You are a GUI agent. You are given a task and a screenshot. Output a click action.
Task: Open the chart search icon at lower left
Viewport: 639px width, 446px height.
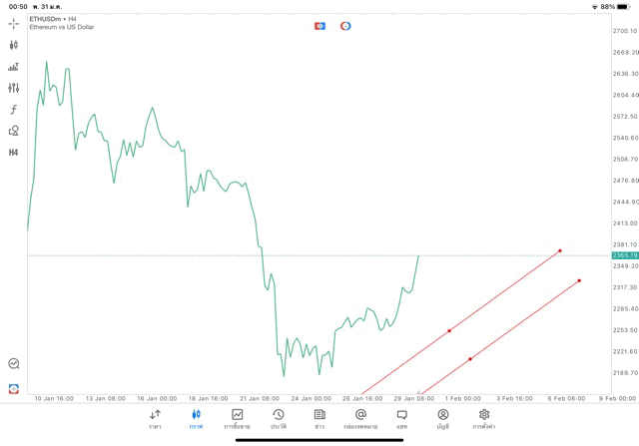[14, 364]
